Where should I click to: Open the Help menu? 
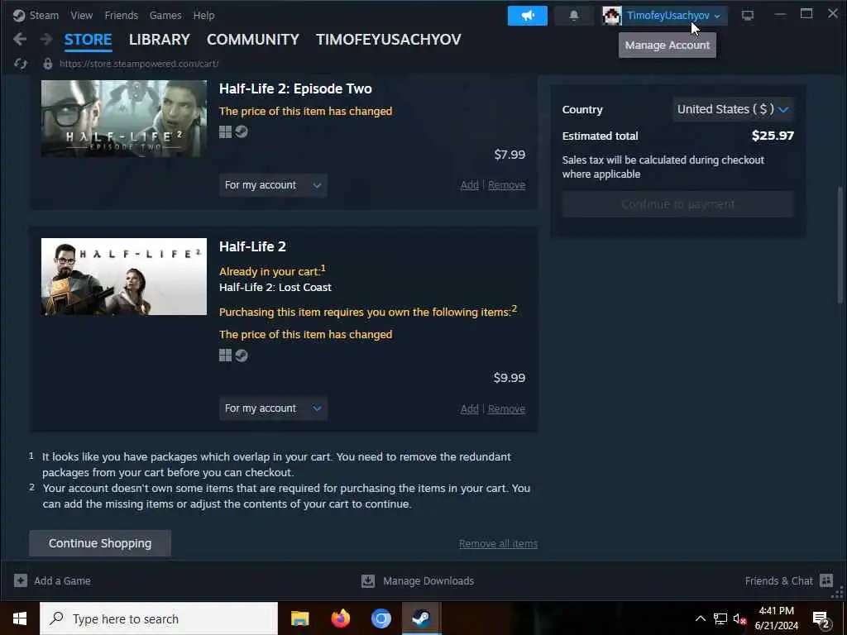pos(203,15)
